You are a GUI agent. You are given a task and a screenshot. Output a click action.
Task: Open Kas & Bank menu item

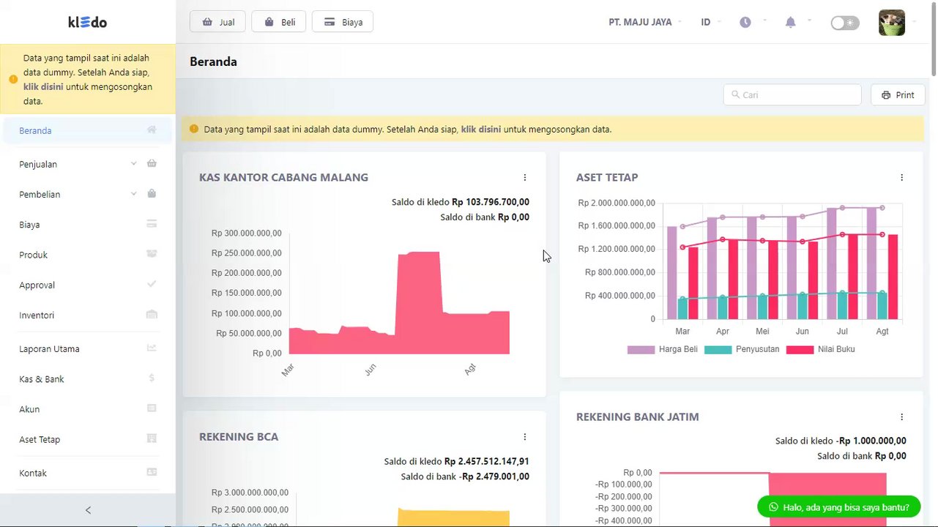(88, 379)
